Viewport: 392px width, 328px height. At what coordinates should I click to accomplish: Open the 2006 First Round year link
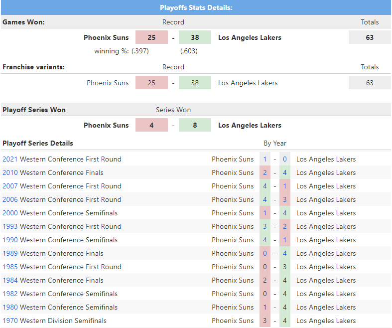[x=10, y=200]
